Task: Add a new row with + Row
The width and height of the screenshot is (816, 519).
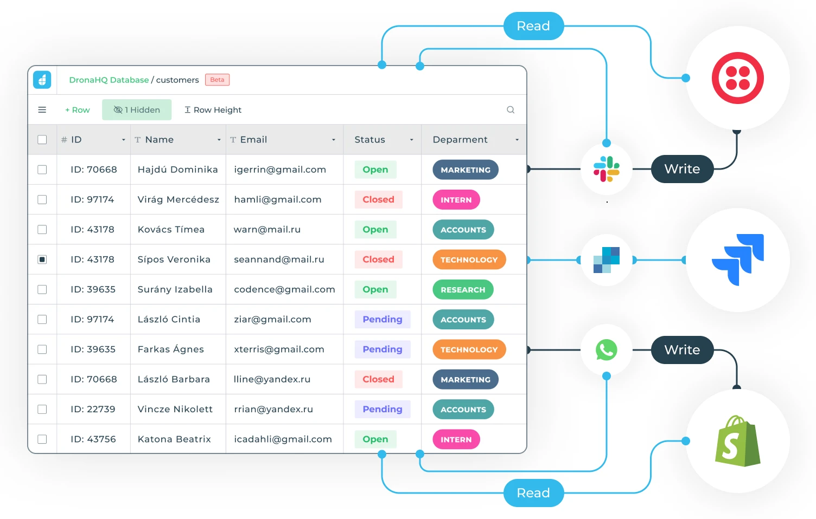Action: point(77,110)
